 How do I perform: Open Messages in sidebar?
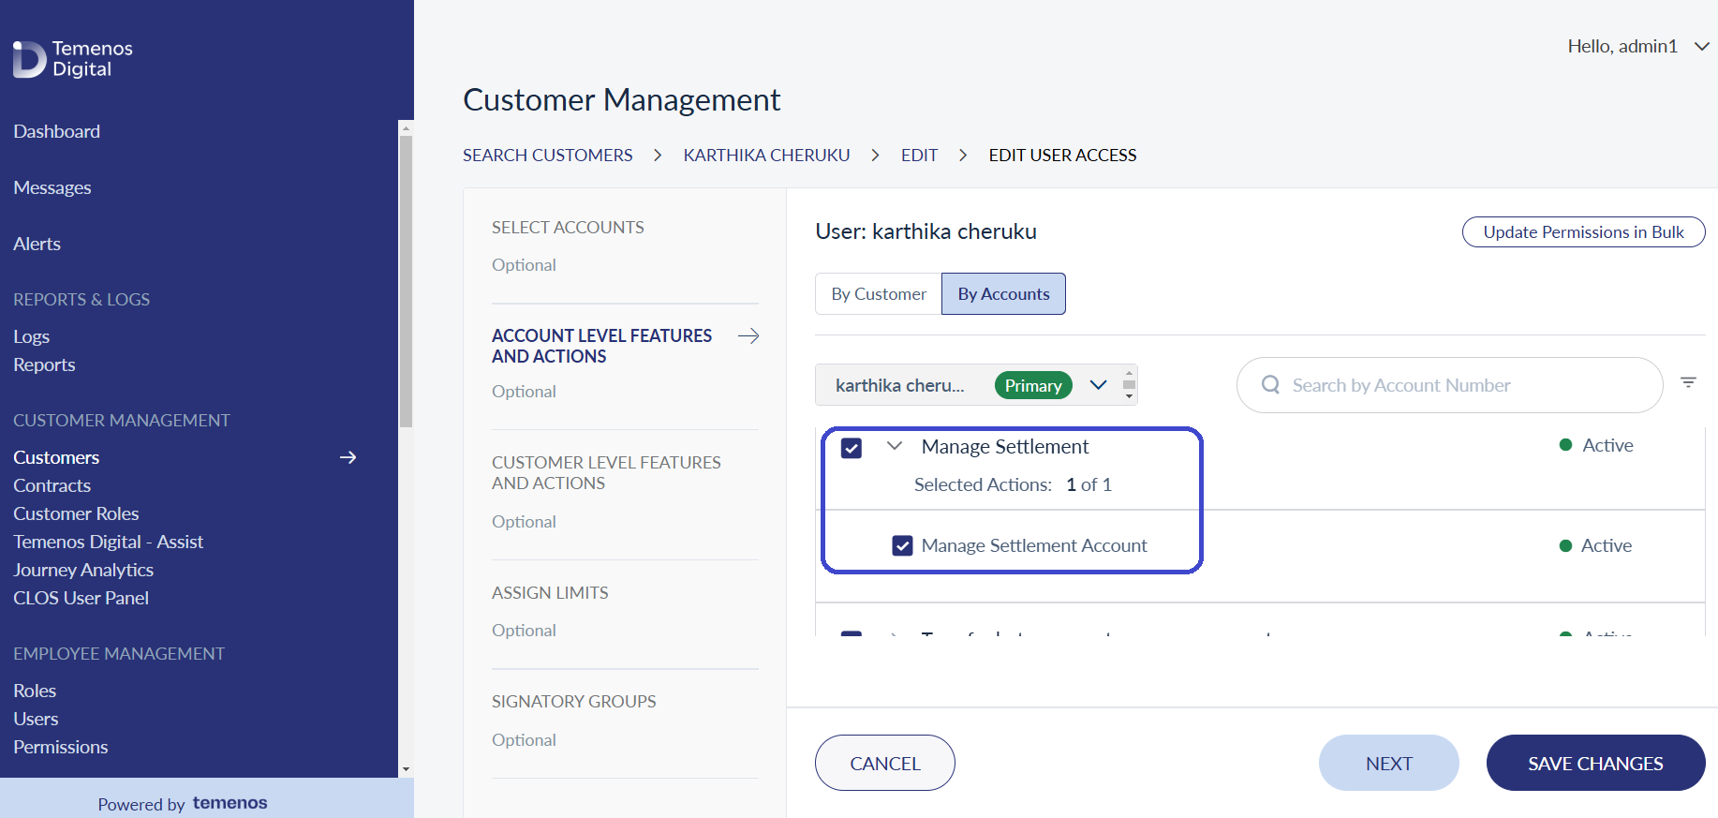tap(52, 188)
